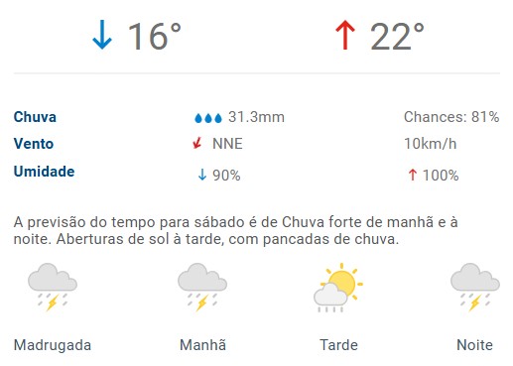The image size is (513, 366).
Task: Click the red NNE wind direction arrow
Action: tap(197, 143)
